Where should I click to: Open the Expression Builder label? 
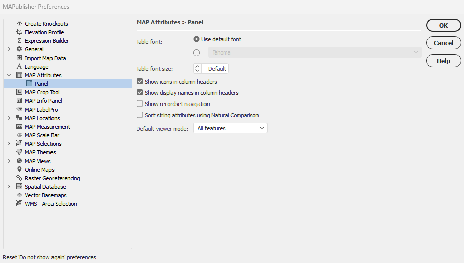point(47,41)
